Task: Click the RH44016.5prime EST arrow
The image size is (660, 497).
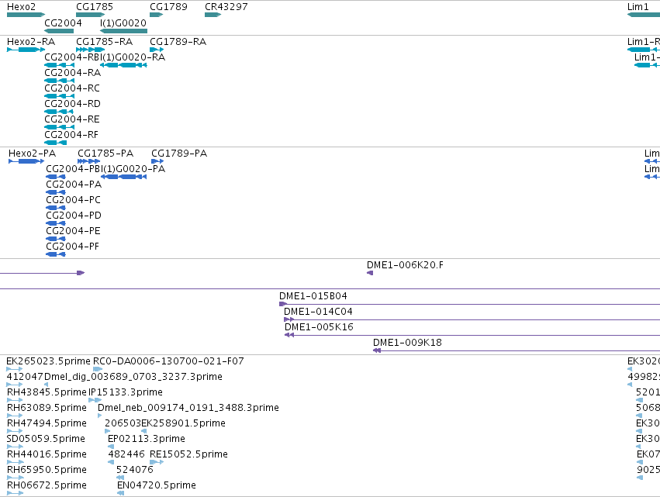Action: point(15,462)
